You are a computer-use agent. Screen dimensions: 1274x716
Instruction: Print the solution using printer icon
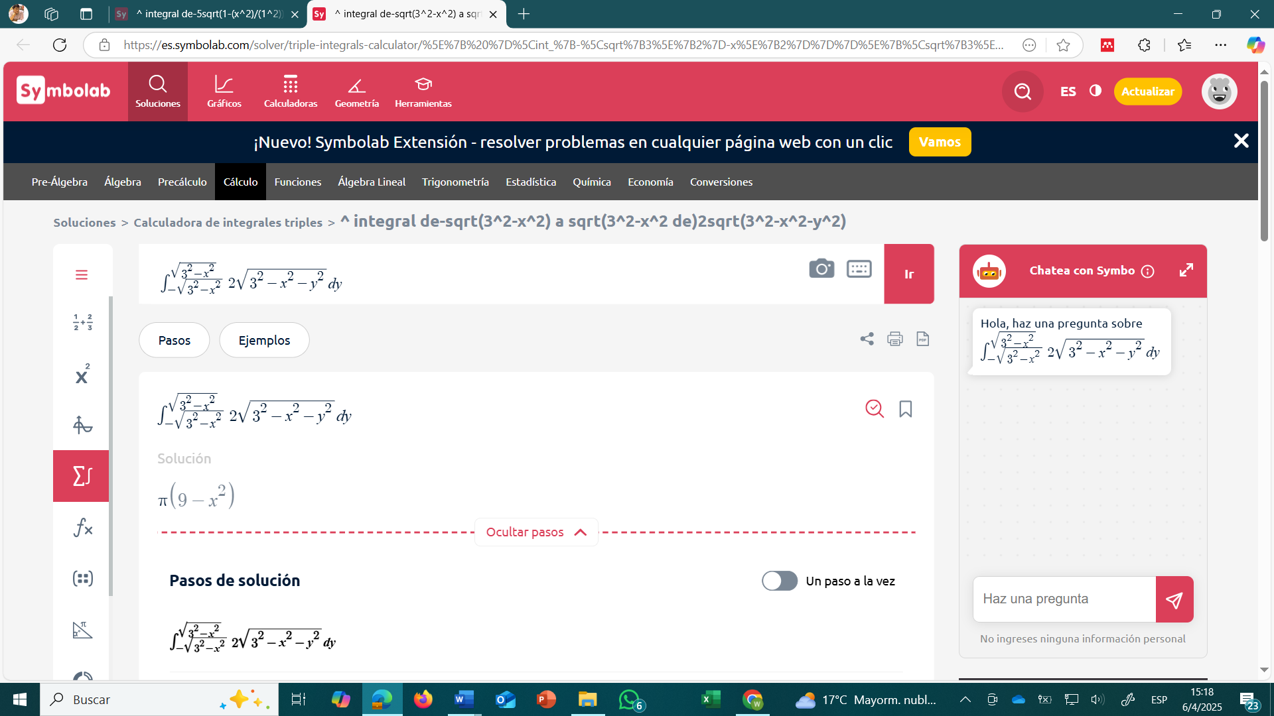click(895, 339)
